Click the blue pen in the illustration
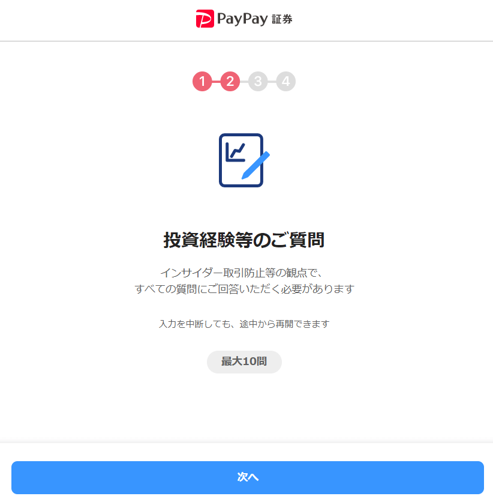Screen dimensions: 493x502 click(x=255, y=165)
